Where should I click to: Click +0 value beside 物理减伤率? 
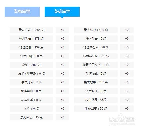click(127, 47)
